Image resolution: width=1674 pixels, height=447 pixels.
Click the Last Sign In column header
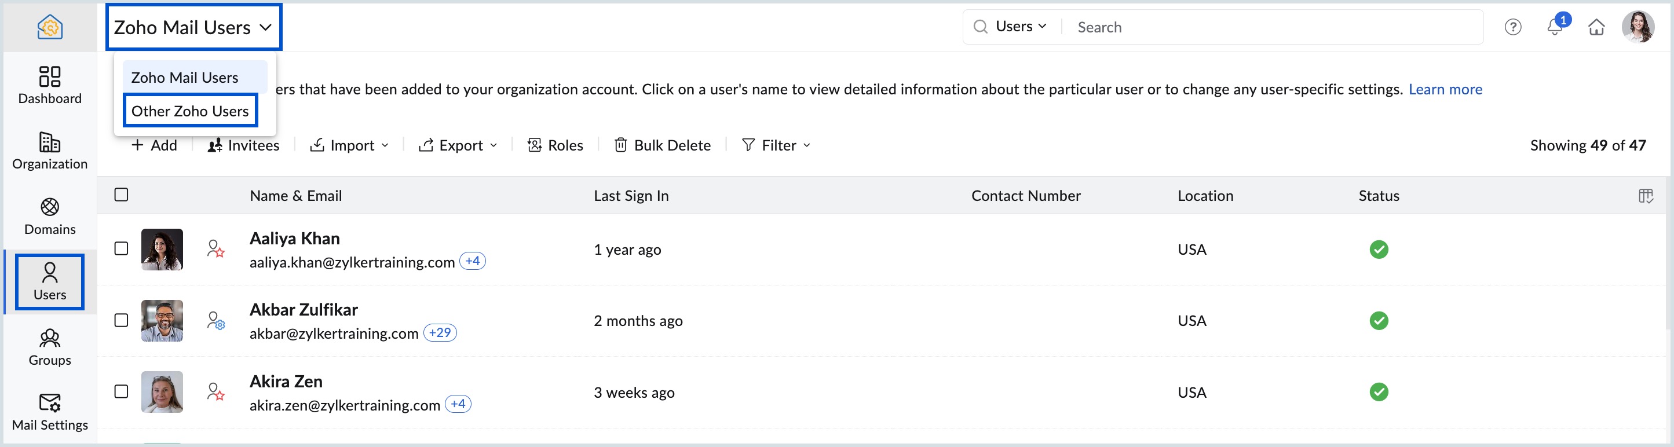(x=631, y=196)
